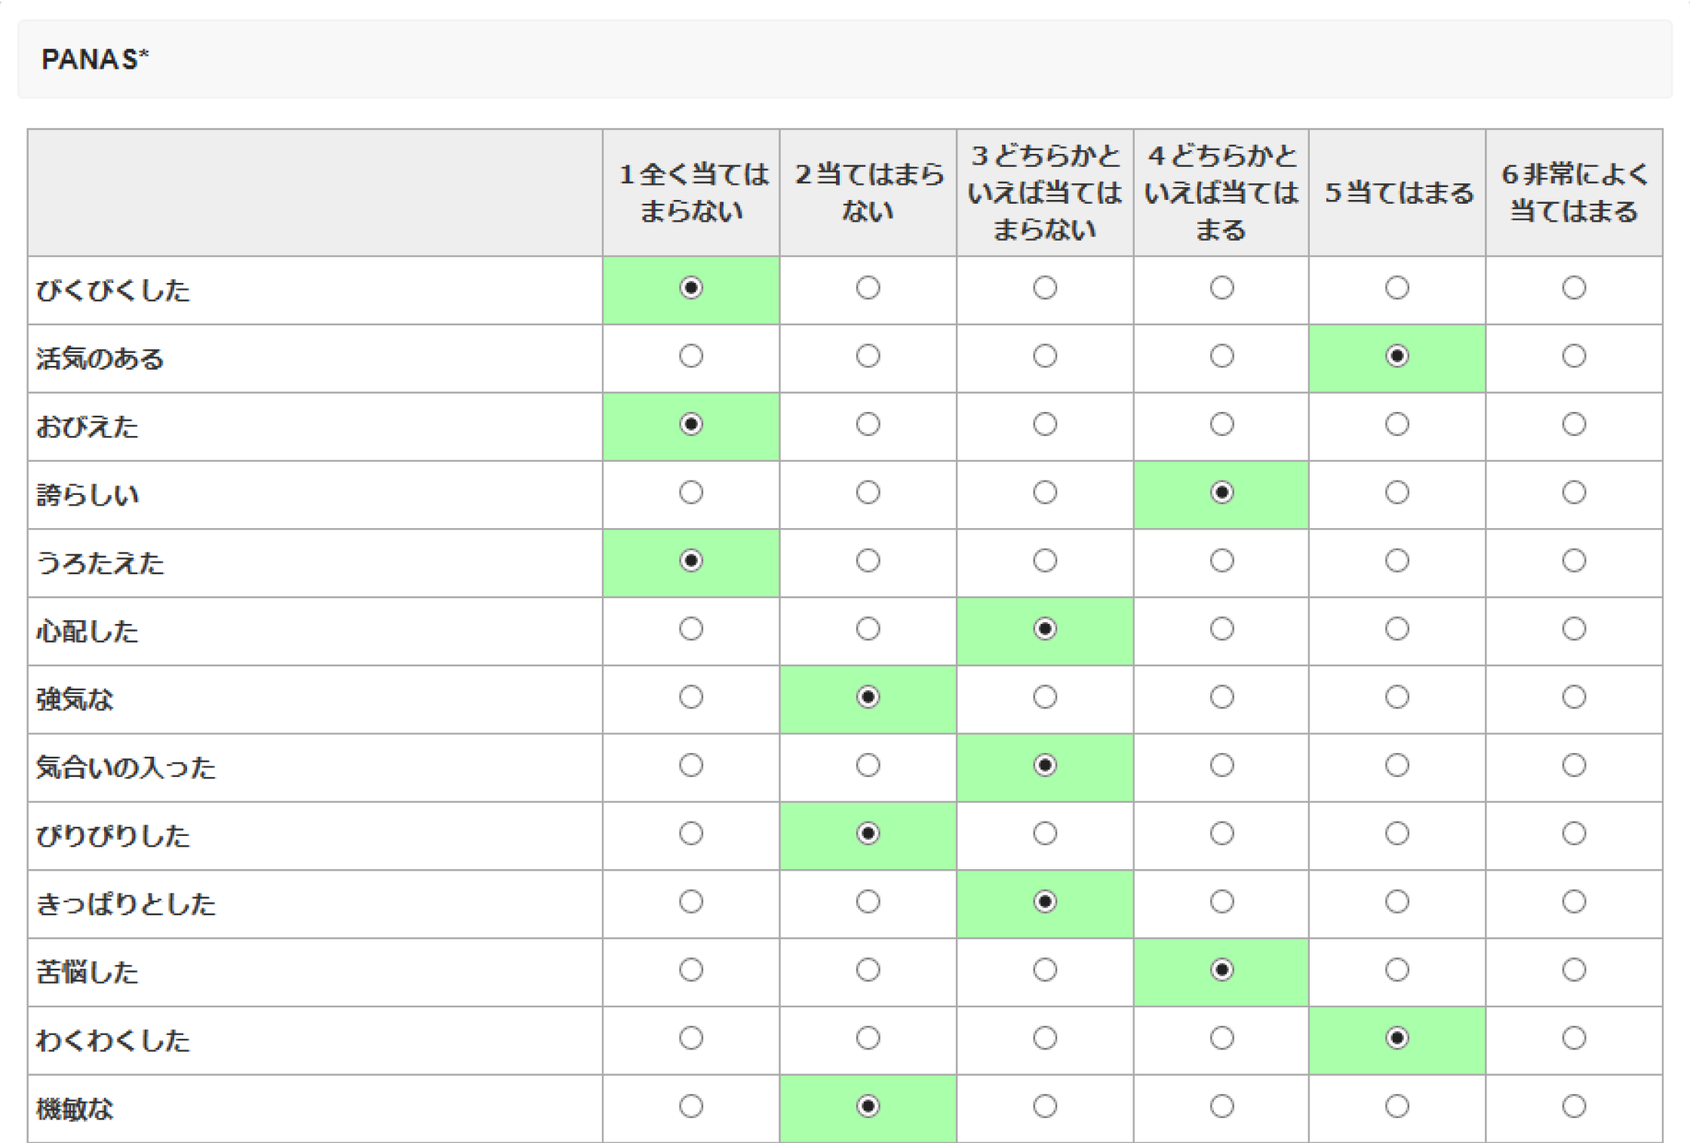Click the 気合いの入った row label

(x=125, y=767)
